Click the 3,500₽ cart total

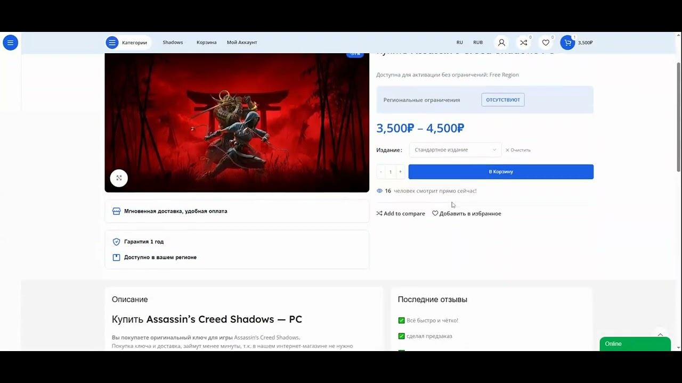pyautogui.click(x=585, y=43)
